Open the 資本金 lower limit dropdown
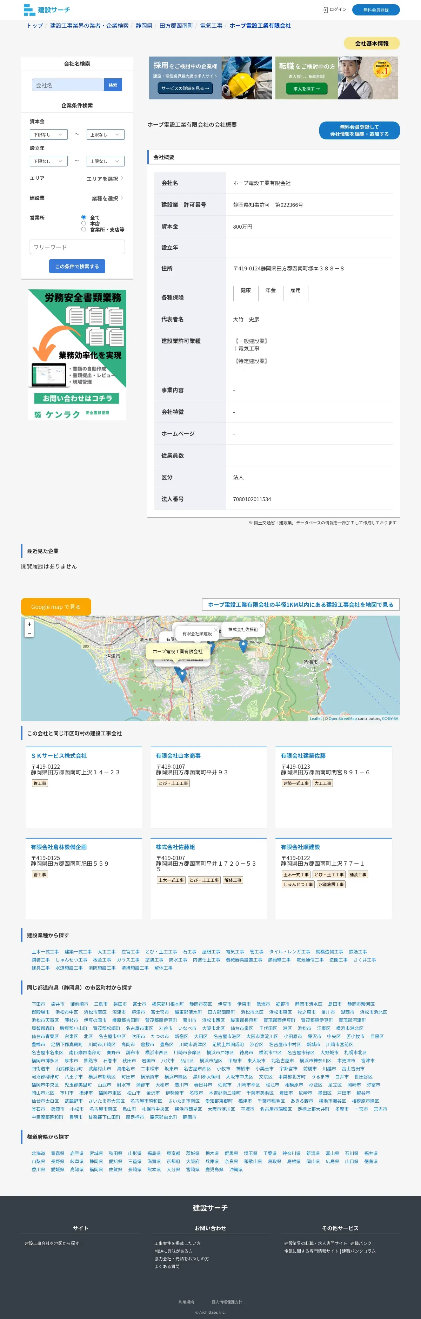Image resolution: width=421 pixels, height=1319 pixels. [x=49, y=134]
